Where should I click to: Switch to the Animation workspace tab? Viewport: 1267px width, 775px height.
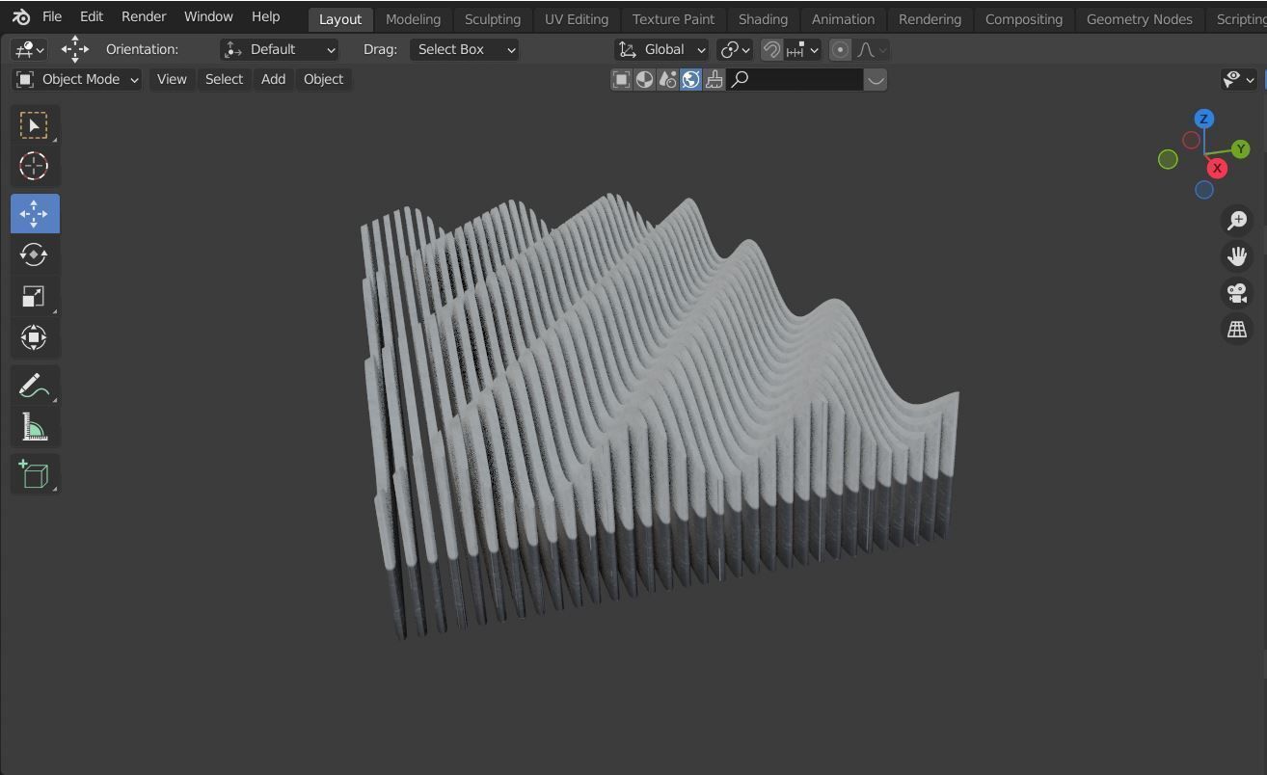[x=843, y=19]
